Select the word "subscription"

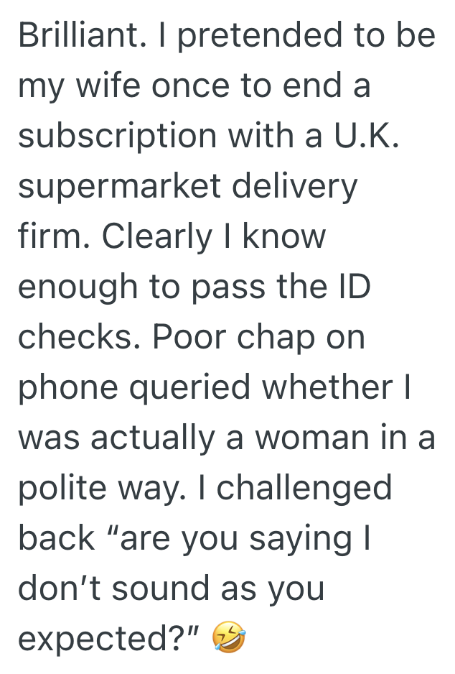pos(117,136)
